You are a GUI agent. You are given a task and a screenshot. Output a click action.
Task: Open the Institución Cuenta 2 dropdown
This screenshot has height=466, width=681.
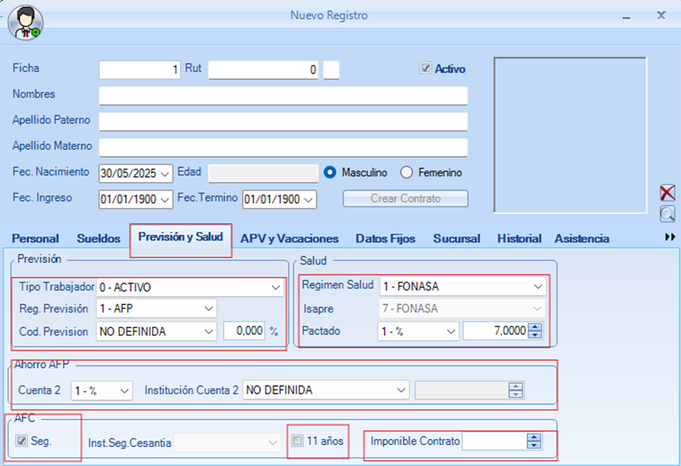pos(402,391)
